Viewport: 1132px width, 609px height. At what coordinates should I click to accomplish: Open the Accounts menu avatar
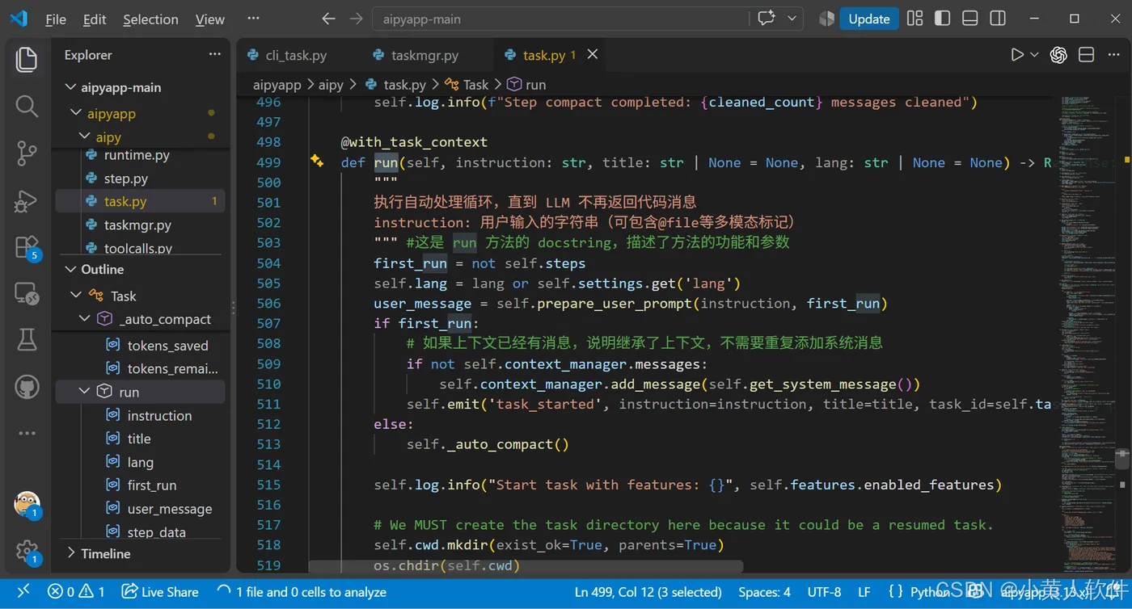pyautogui.click(x=27, y=505)
